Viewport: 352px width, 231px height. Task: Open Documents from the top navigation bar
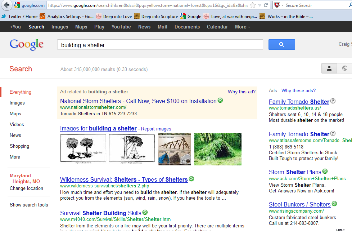(187, 27)
